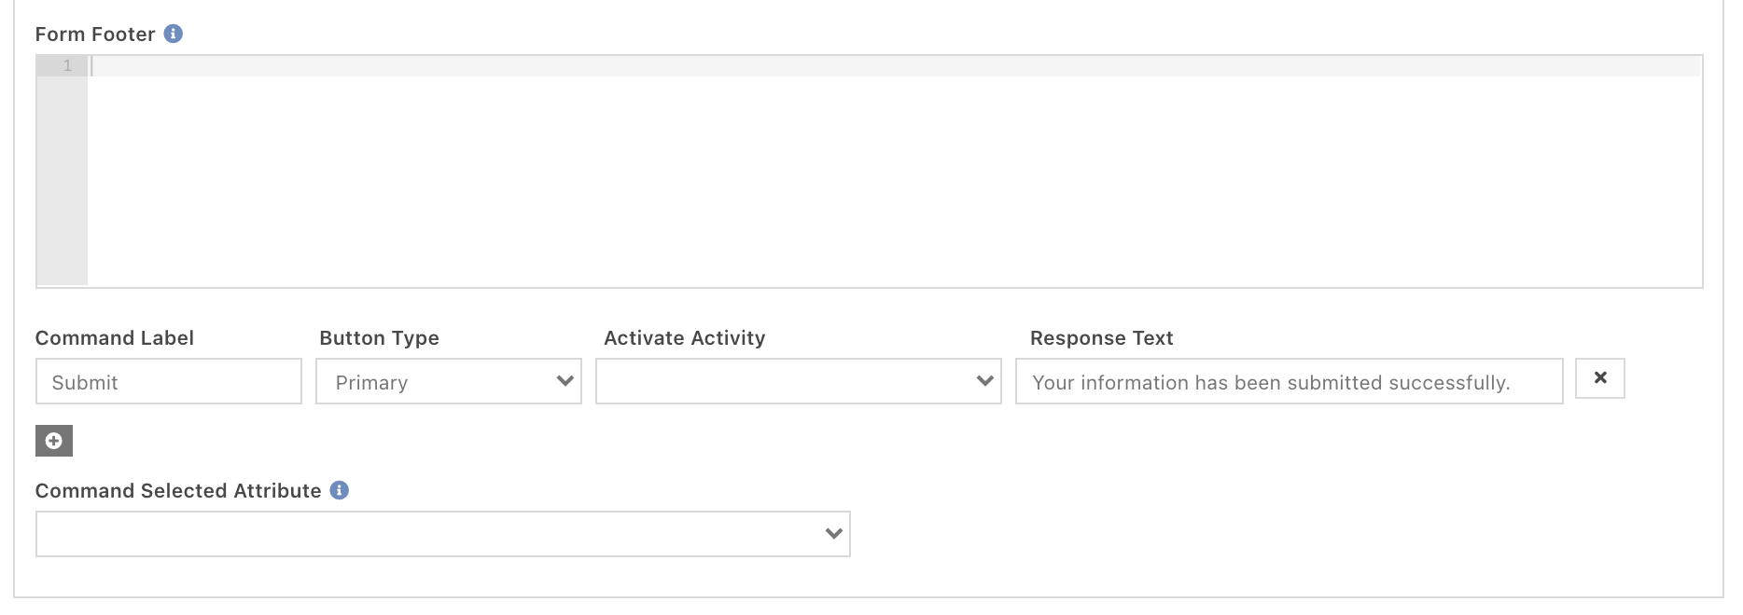Image resolution: width=1743 pixels, height=615 pixels.
Task: Click the "Form Footer" label
Action: point(95,34)
